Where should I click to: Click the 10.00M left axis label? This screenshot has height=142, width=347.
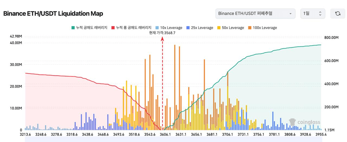[x=16, y=108]
